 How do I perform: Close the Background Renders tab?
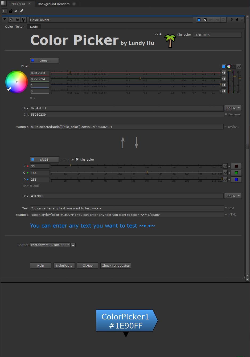[x=74, y=4]
